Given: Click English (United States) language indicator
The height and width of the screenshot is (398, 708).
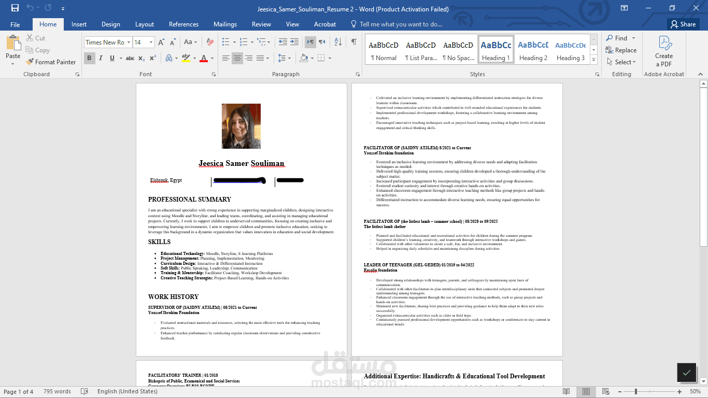Looking at the screenshot, I should coord(128,391).
